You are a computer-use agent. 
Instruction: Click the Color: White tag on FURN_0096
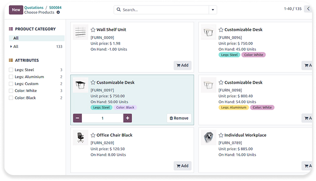[x=253, y=55]
